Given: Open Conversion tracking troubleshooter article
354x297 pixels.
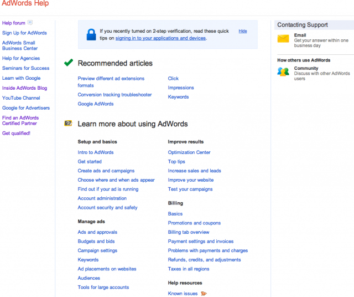Looking at the screenshot, I should [114, 95].
